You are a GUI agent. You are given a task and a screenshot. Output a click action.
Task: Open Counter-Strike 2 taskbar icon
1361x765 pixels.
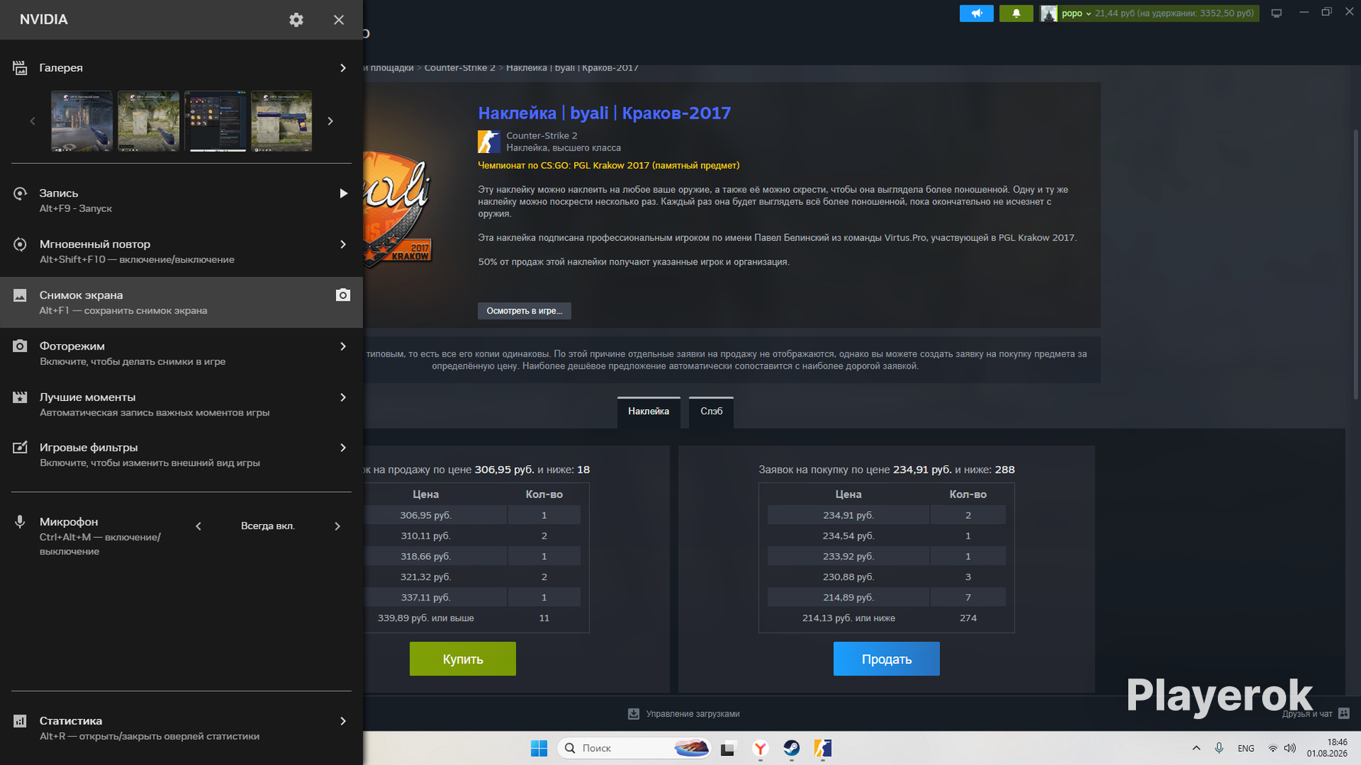[823, 748]
